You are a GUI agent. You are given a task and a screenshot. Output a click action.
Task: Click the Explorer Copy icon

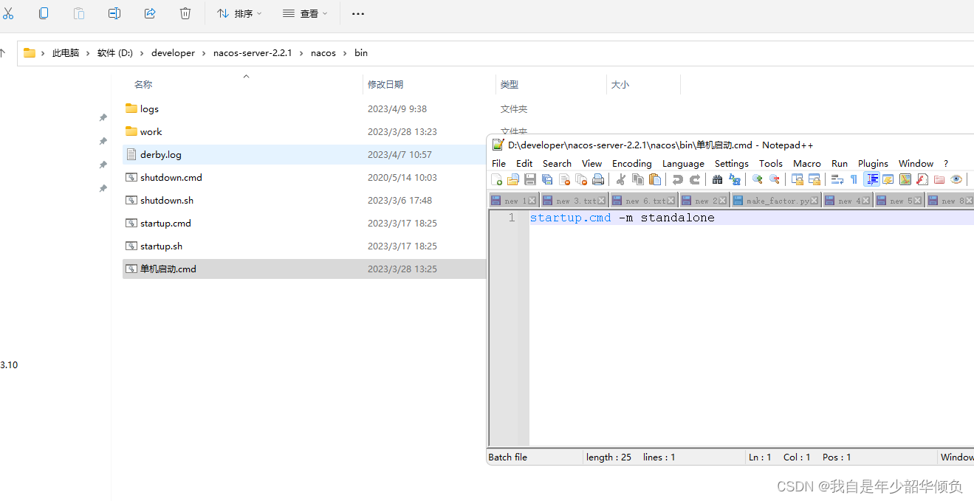coord(44,13)
